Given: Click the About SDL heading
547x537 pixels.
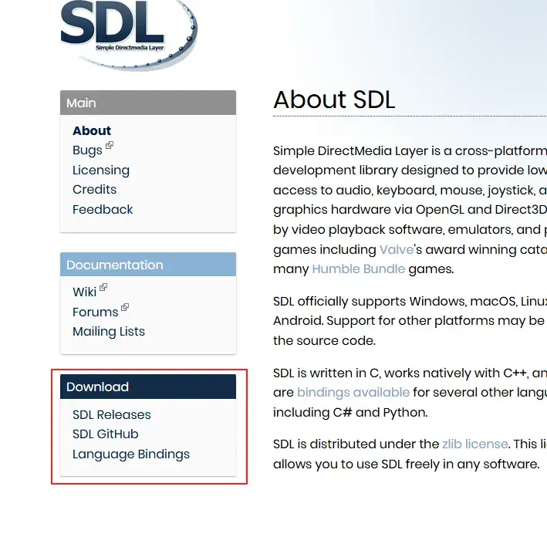Looking at the screenshot, I should (334, 100).
